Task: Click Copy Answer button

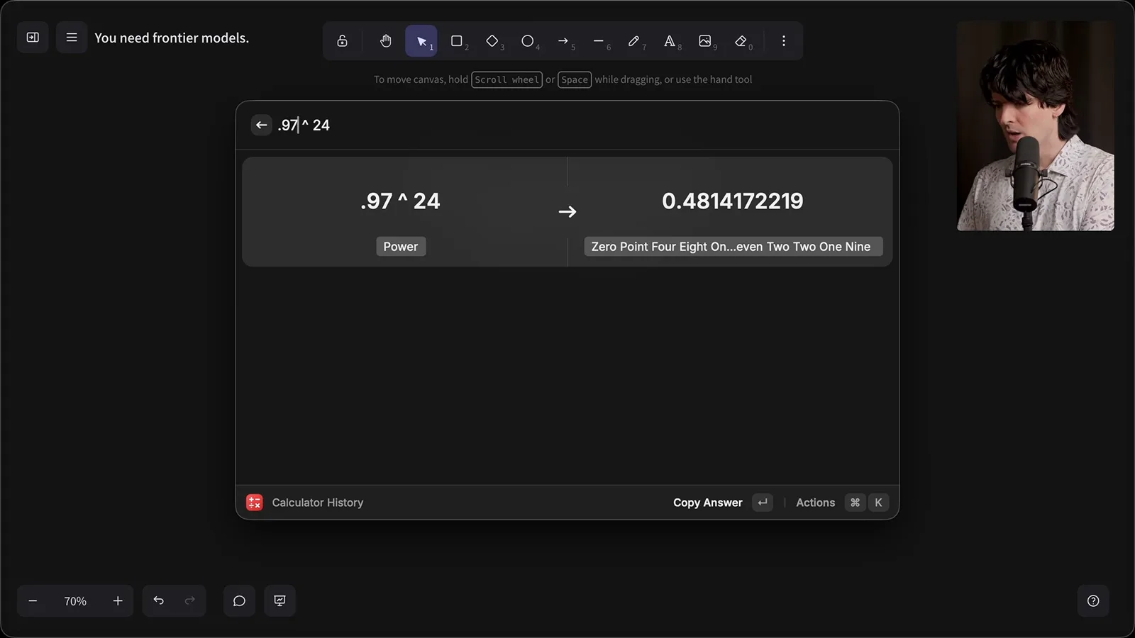Action: tap(723, 503)
